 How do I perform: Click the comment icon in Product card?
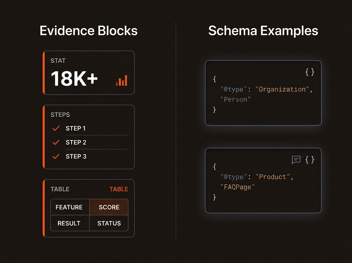coord(296,160)
